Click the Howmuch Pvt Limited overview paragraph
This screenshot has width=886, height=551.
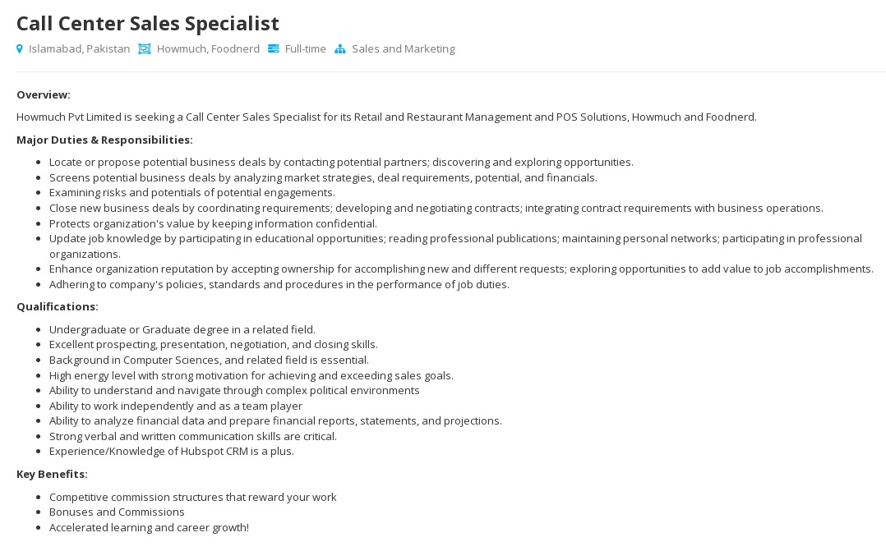coord(386,117)
